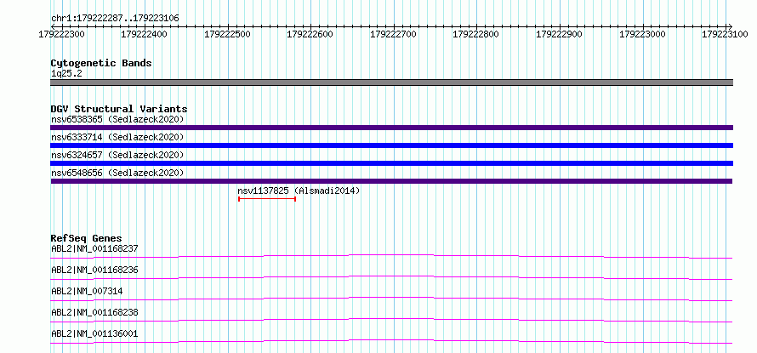Click ruler position 179222500
The height and width of the screenshot is (353, 757).
point(228,34)
